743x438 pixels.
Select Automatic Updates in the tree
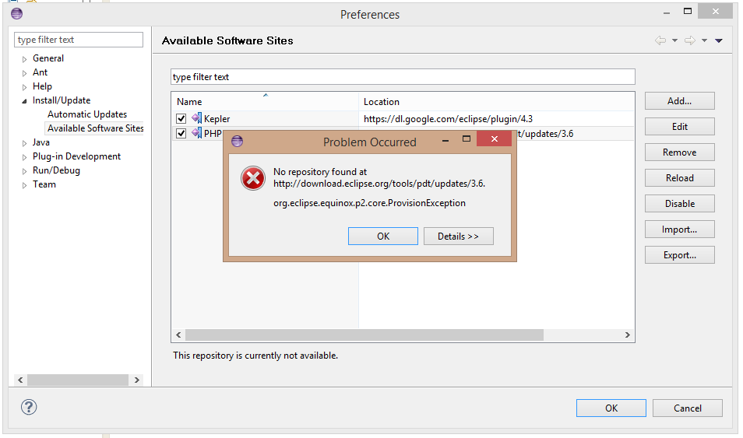click(x=87, y=114)
